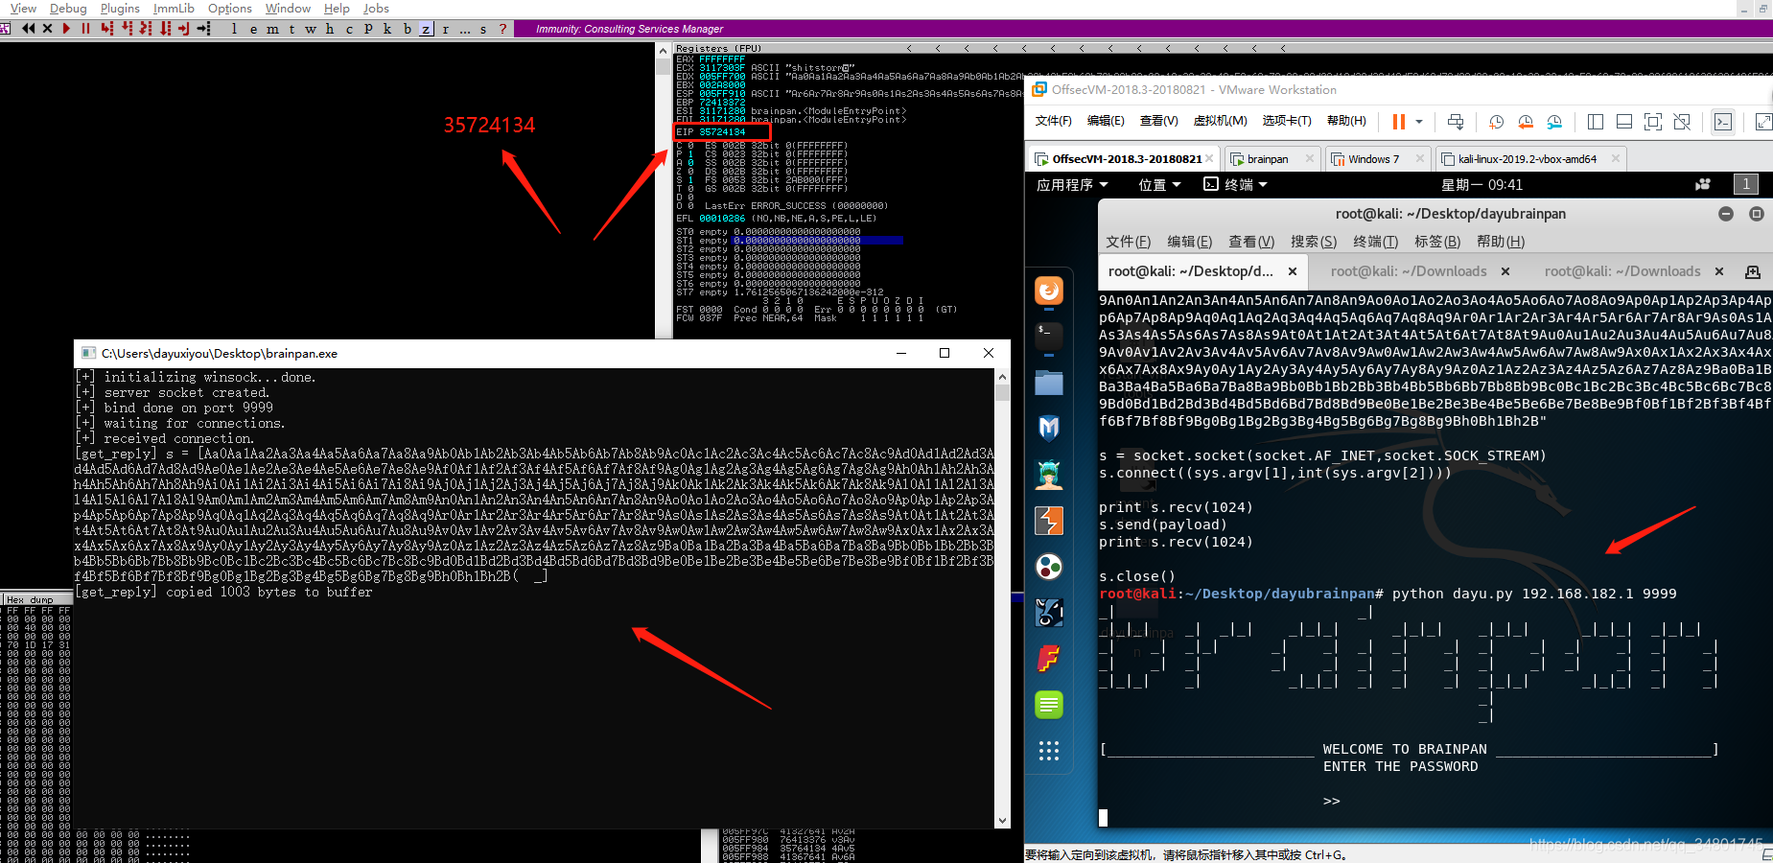Image resolution: width=1773 pixels, height=863 pixels.
Task: Show Handles with 'h' toolbar button
Action: (x=330, y=29)
